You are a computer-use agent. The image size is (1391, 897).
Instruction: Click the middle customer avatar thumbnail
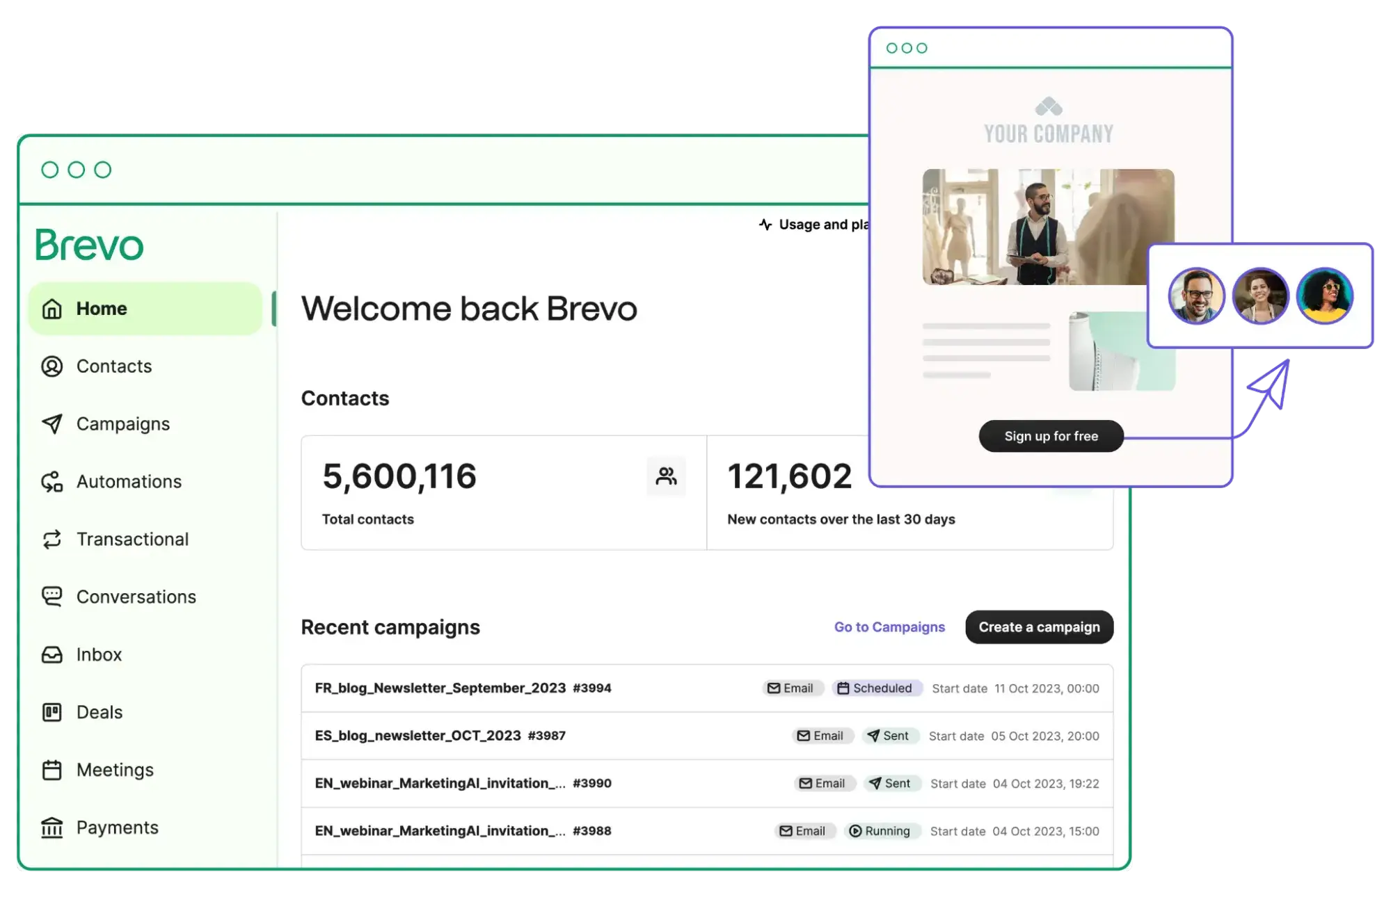(1260, 296)
